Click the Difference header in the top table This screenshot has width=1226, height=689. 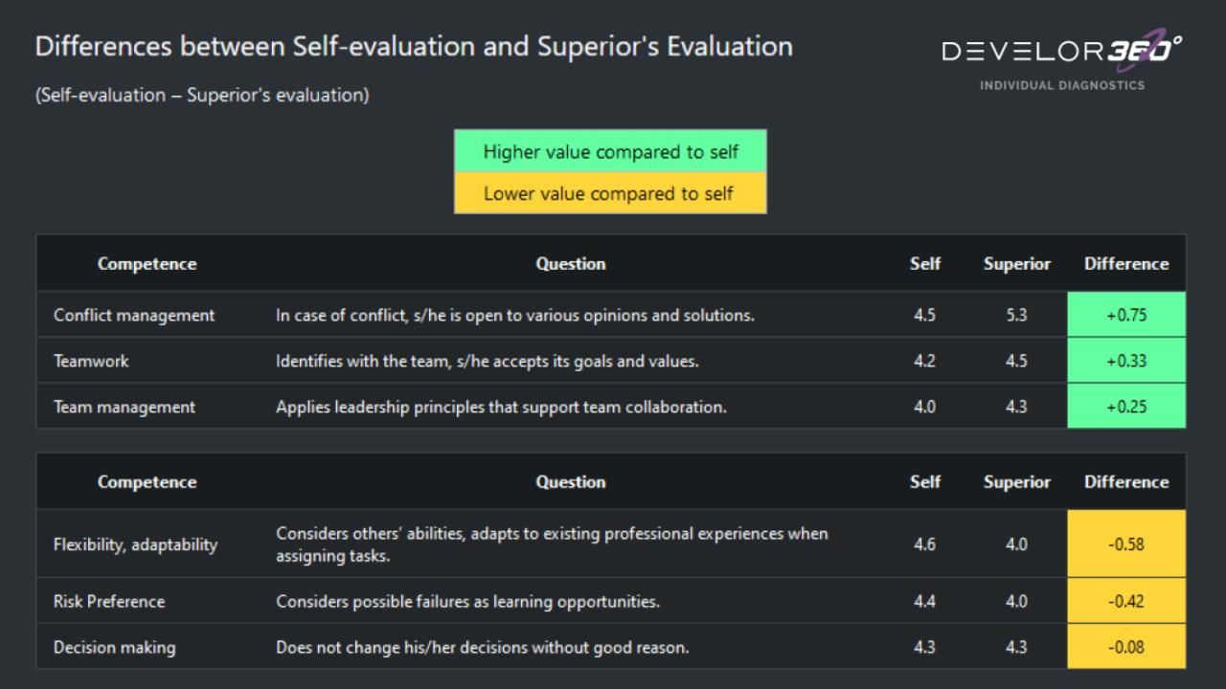click(1126, 264)
